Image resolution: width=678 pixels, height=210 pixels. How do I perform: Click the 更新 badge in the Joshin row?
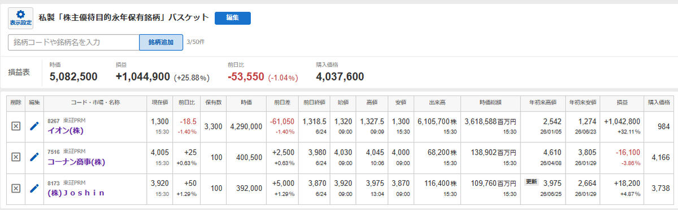click(532, 182)
